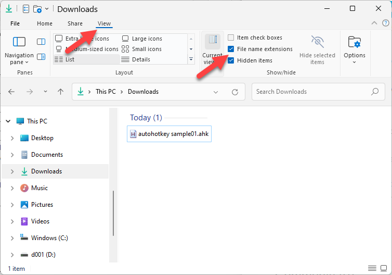Open the address bar history dropdown
The height and width of the screenshot is (275, 392).
click(216, 92)
